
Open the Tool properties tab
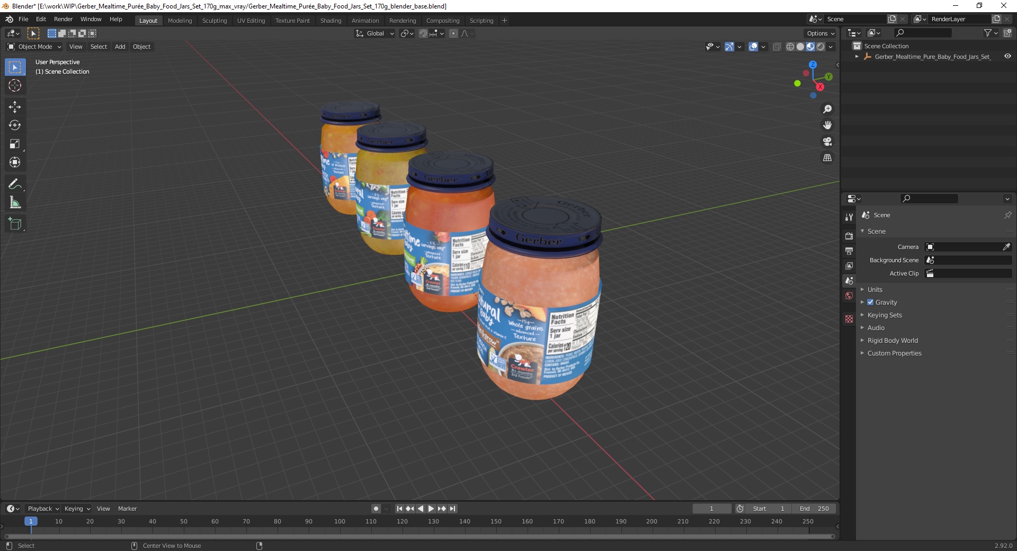[849, 217]
